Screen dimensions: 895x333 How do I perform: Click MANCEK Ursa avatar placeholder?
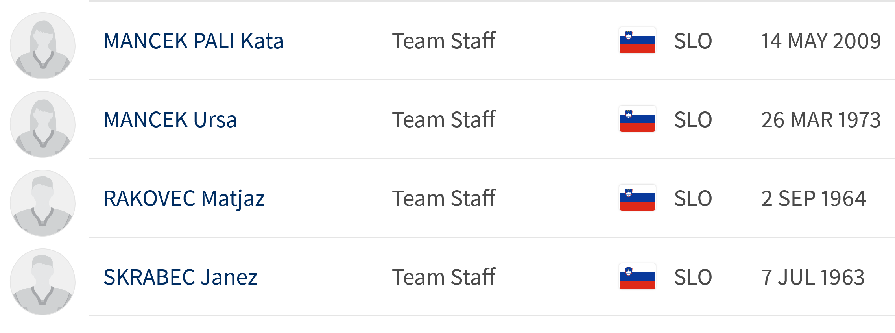(42, 124)
